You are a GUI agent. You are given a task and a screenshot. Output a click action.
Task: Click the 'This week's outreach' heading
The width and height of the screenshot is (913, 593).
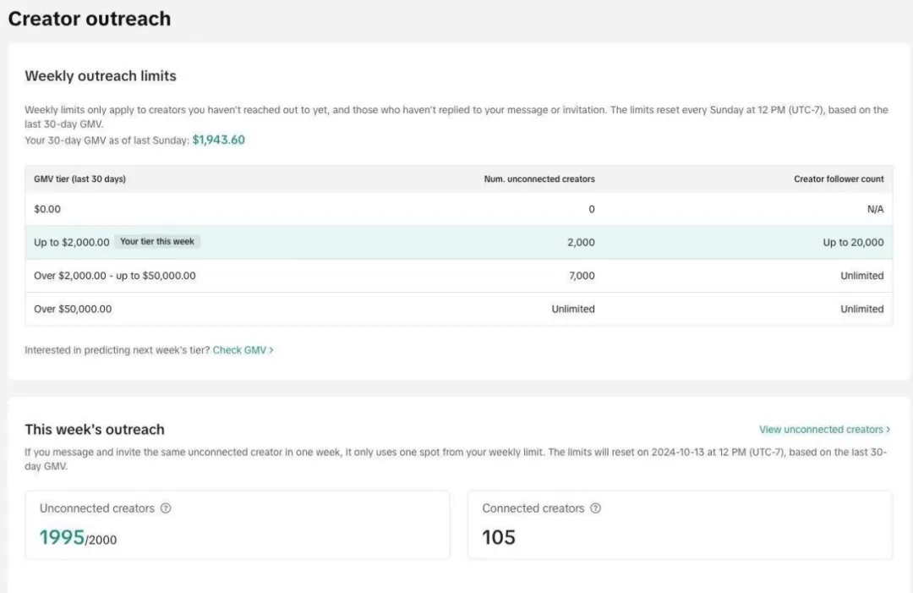click(x=95, y=430)
